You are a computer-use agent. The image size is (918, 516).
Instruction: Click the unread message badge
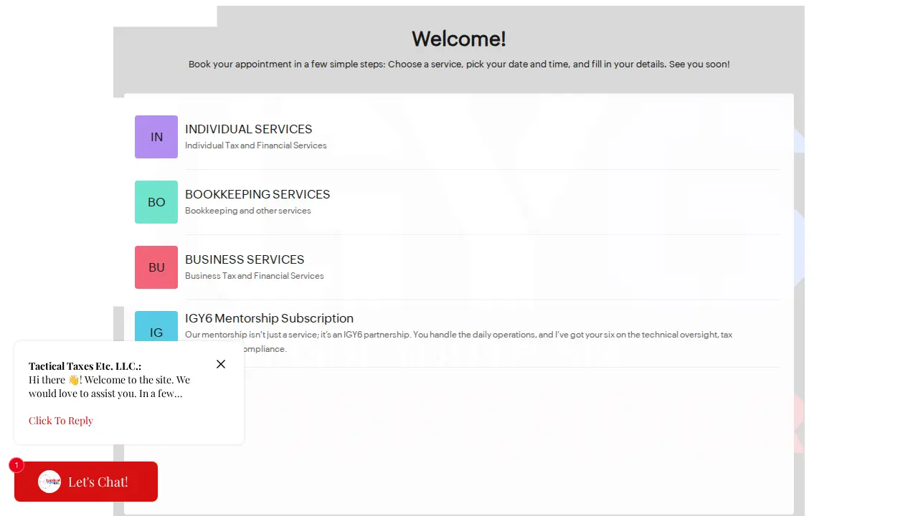pos(16,465)
